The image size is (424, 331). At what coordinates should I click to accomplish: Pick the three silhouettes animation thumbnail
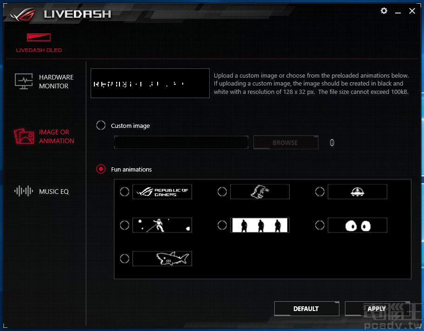(259, 225)
